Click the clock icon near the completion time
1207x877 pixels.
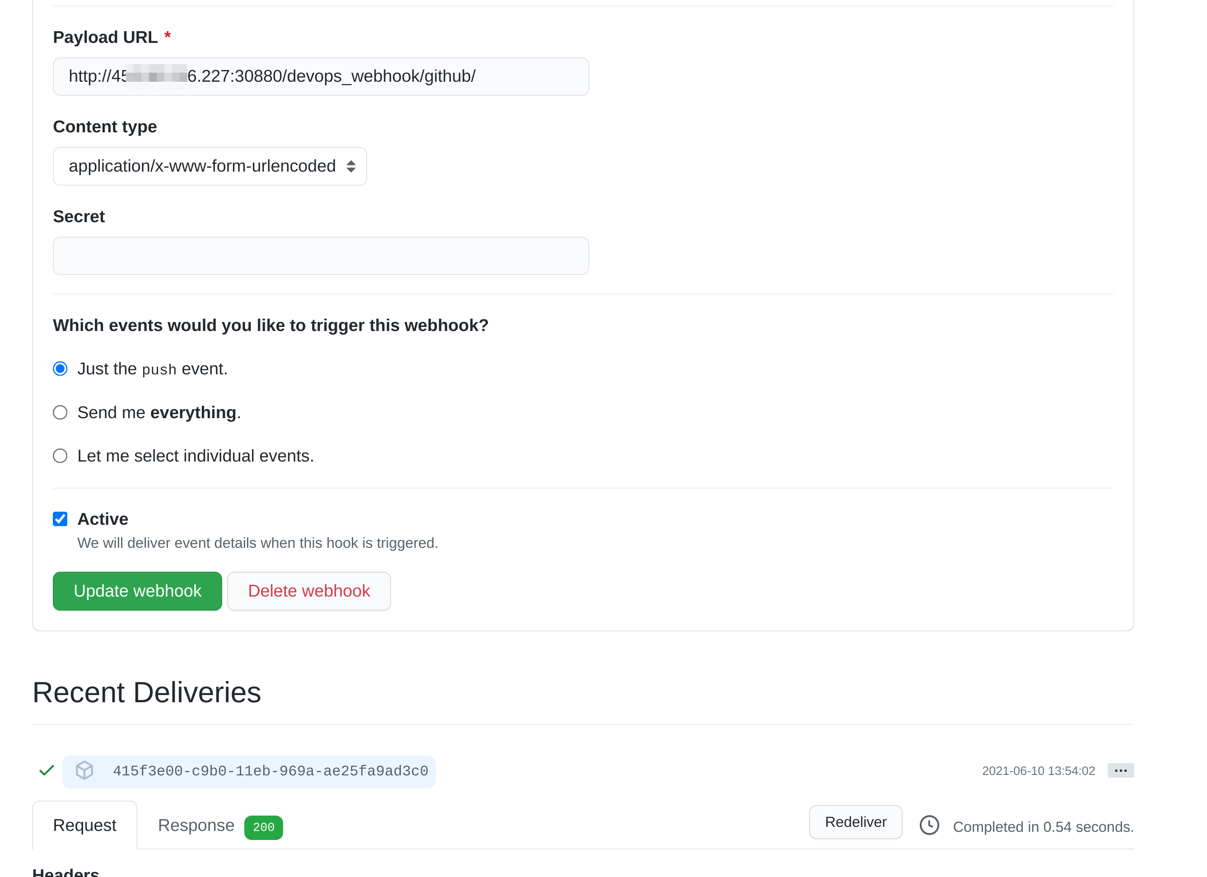point(930,825)
